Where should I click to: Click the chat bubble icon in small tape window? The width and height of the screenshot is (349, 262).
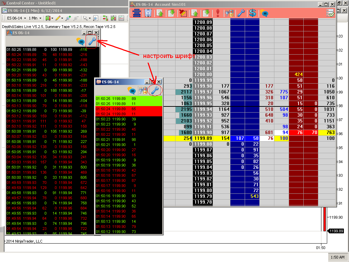[x=132, y=91]
